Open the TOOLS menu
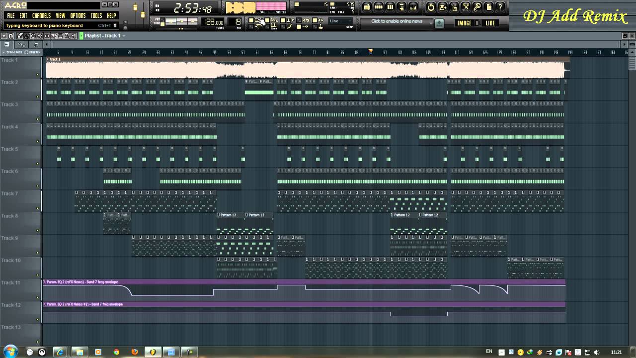This screenshot has height=358, width=636. click(96, 15)
